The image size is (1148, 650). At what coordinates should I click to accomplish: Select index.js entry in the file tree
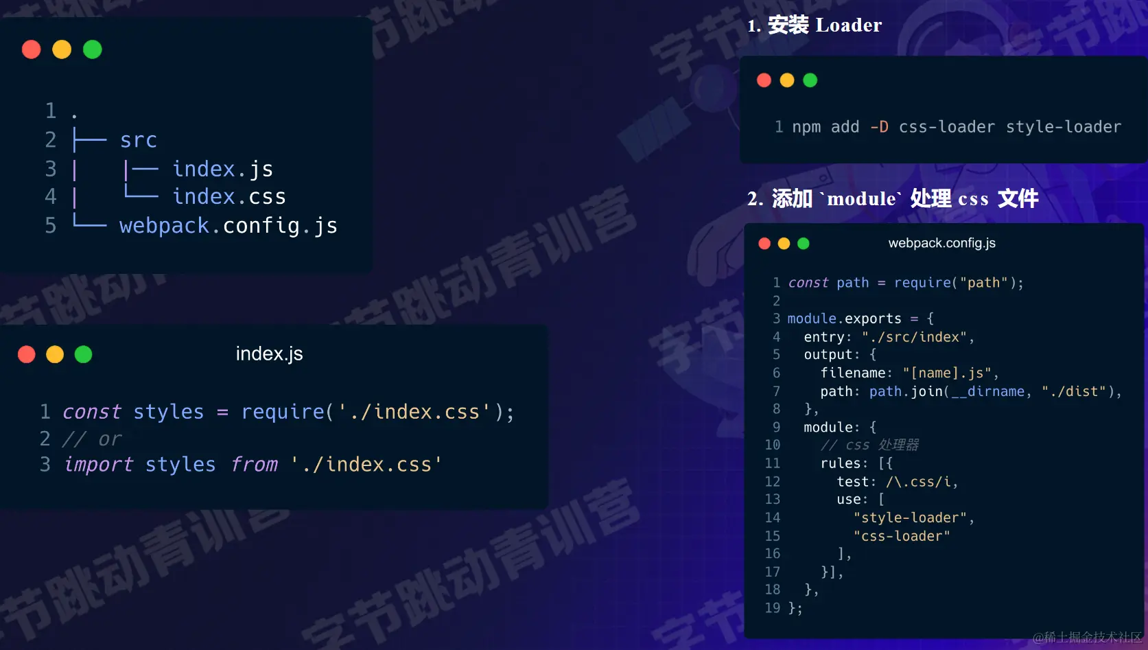(x=223, y=169)
